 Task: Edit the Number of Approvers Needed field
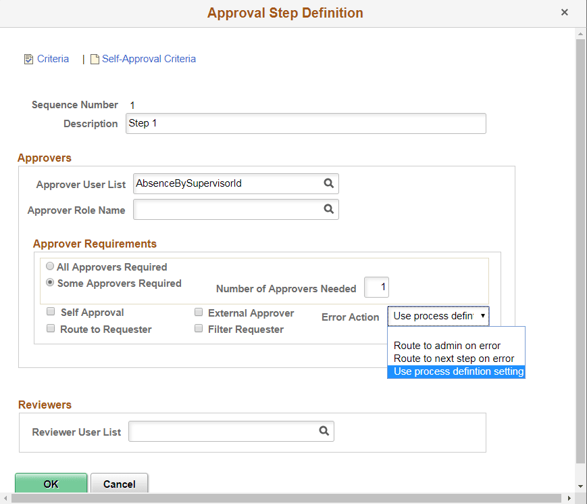tap(376, 287)
